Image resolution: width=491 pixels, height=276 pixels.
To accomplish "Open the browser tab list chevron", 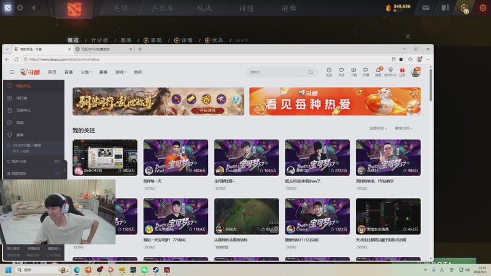I will [x=7, y=49].
